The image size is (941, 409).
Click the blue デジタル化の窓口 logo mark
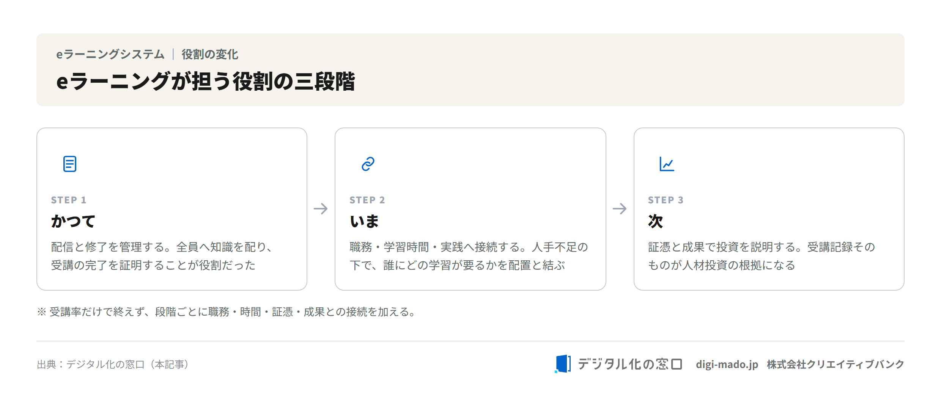coord(563,364)
